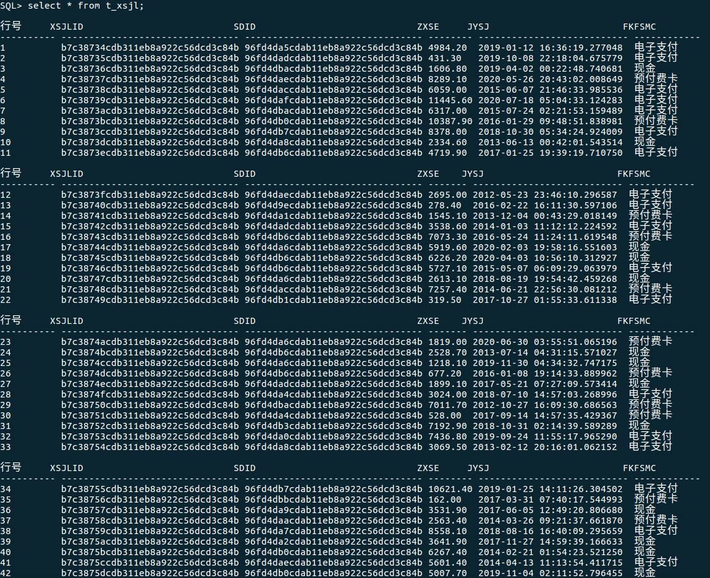The image size is (710, 578).
Task: Select ZXSE amount 278.40 in row 13
Action: click(x=444, y=205)
